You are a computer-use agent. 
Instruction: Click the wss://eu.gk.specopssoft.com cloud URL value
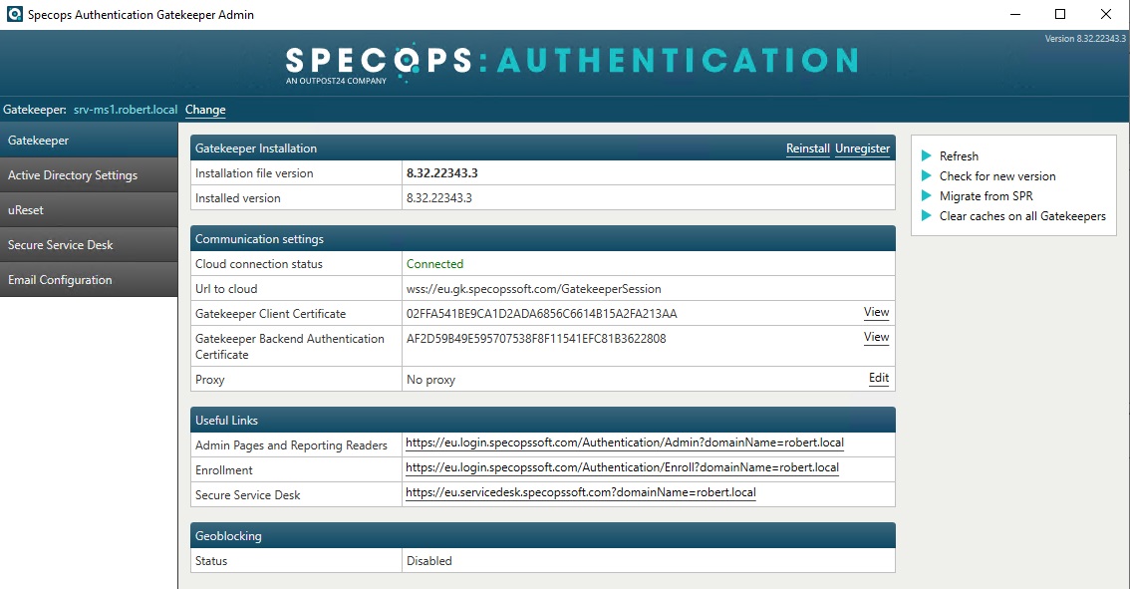click(x=533, y=288)
